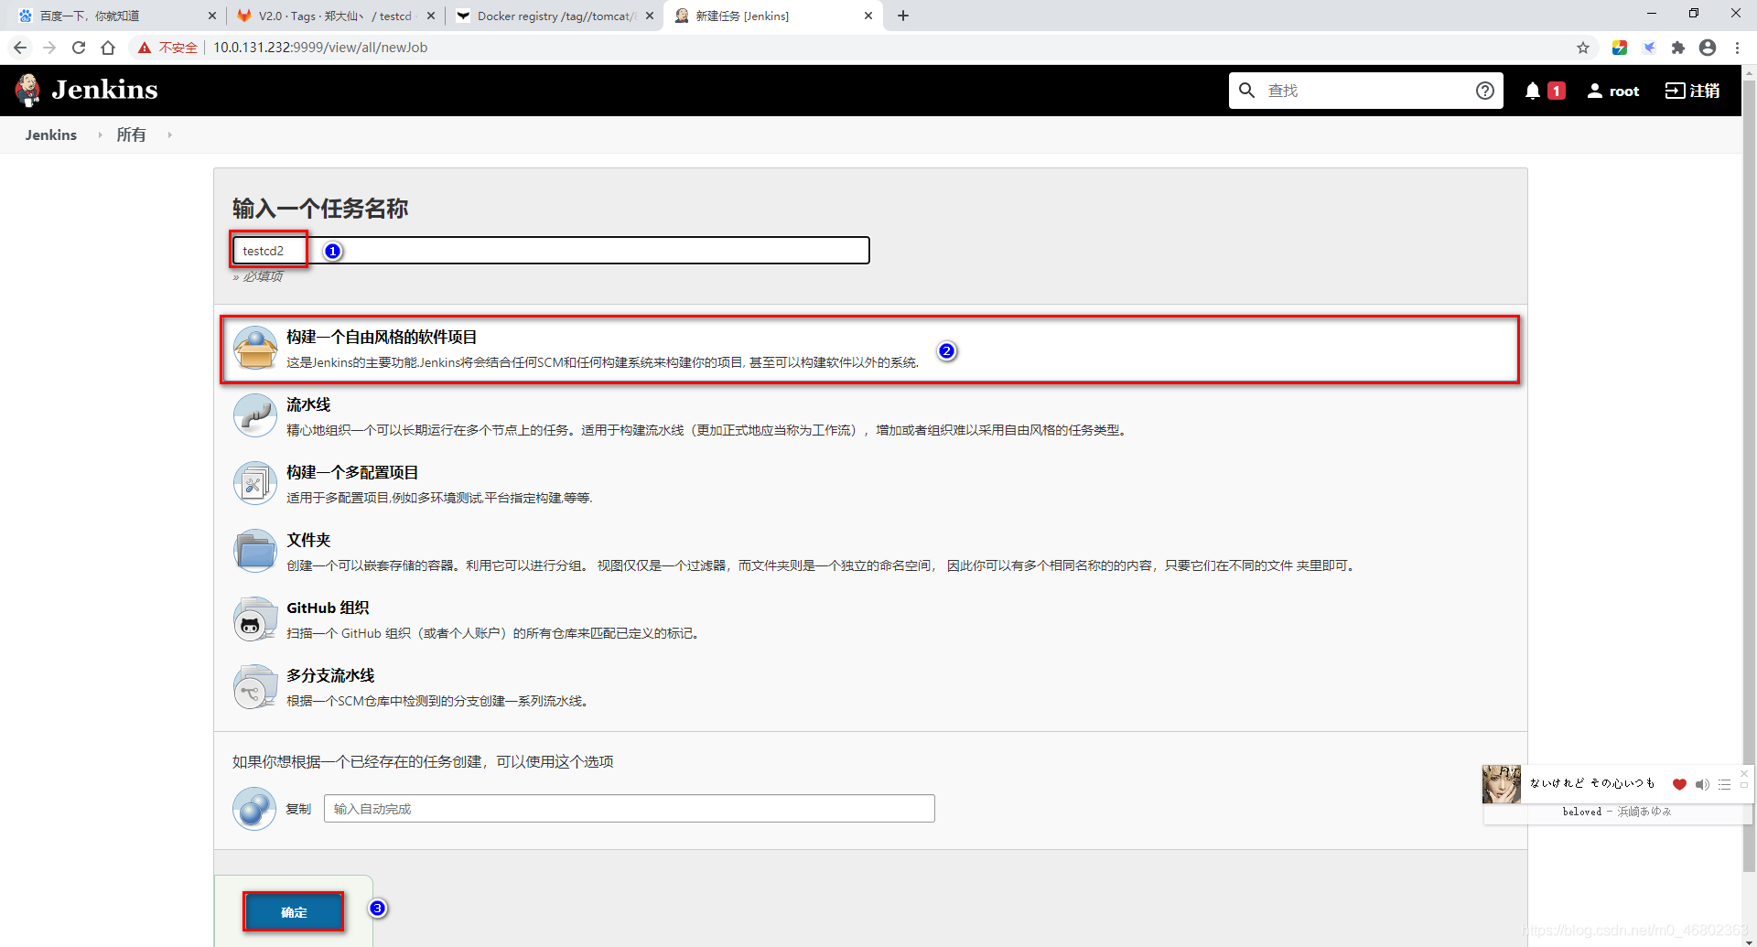Close the mini music player
The width and height of the screenshot is (1757, 947).
click(x=1744, y=773)
